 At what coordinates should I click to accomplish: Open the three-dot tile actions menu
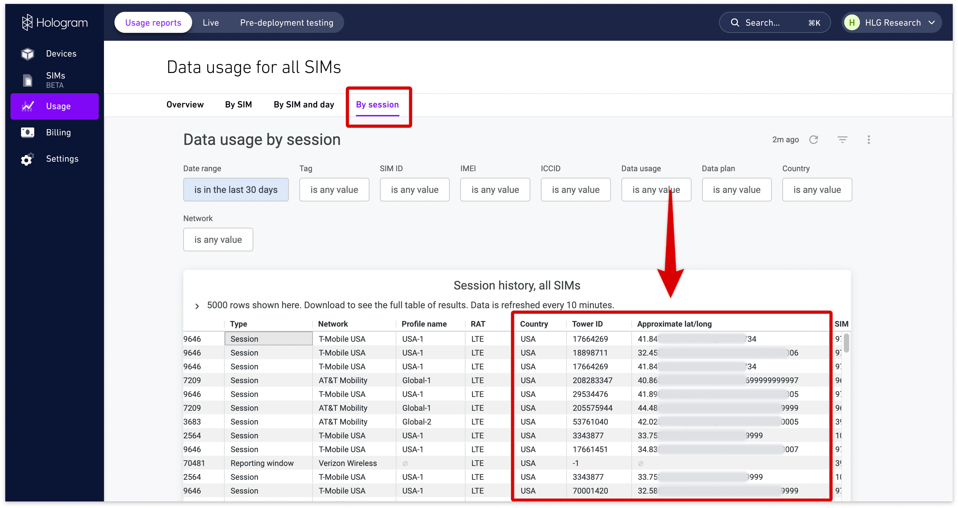tap(869, 140)
